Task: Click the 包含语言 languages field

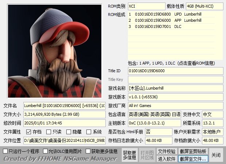Action: (154, 114)
